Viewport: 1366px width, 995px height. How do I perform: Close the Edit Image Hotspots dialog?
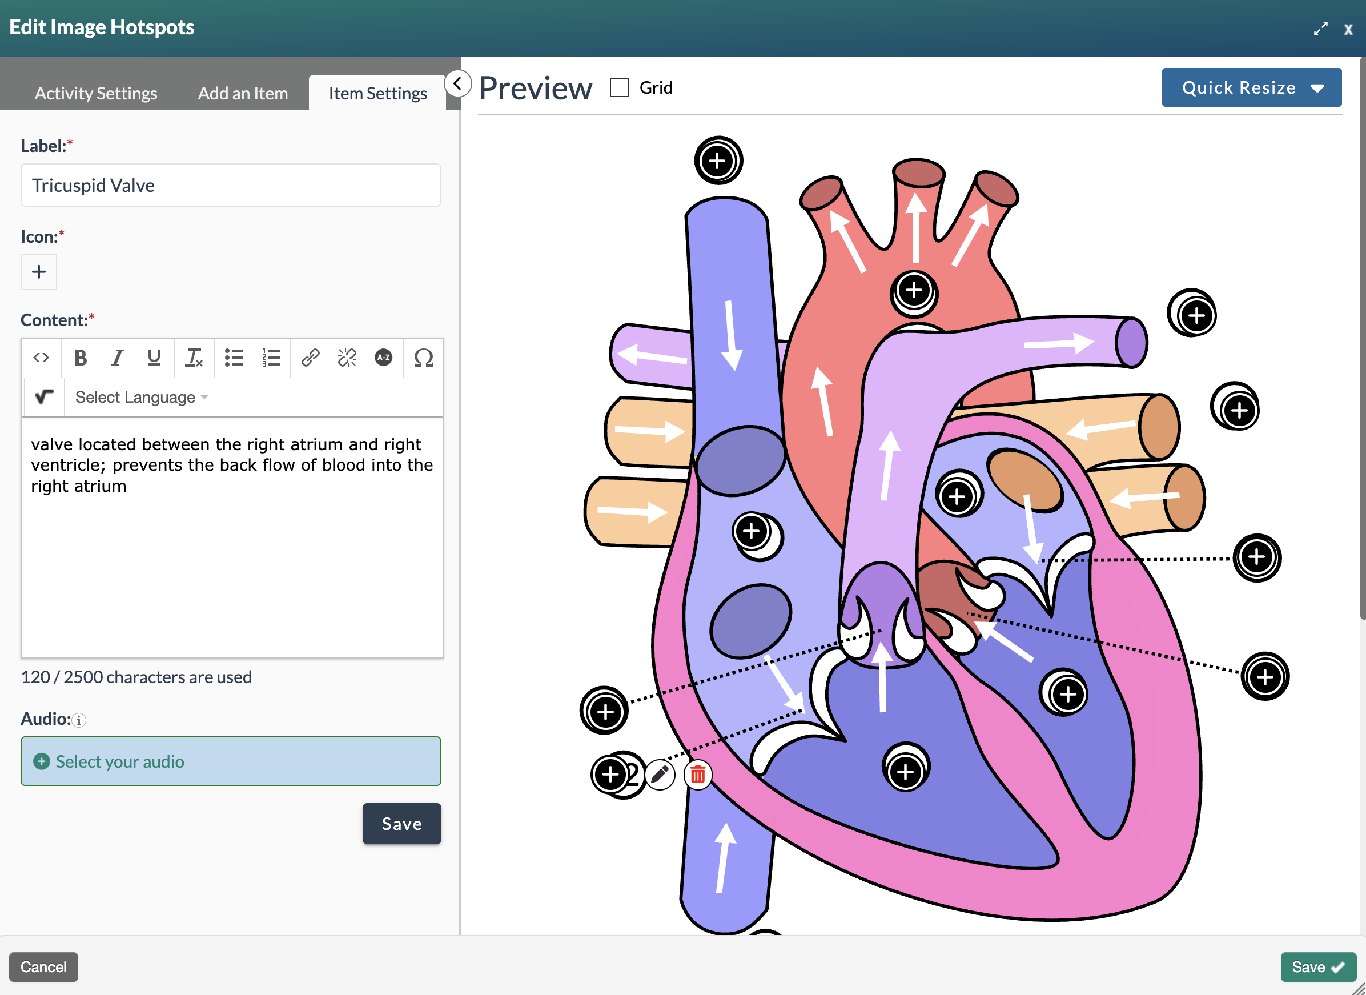(1348, 29)
